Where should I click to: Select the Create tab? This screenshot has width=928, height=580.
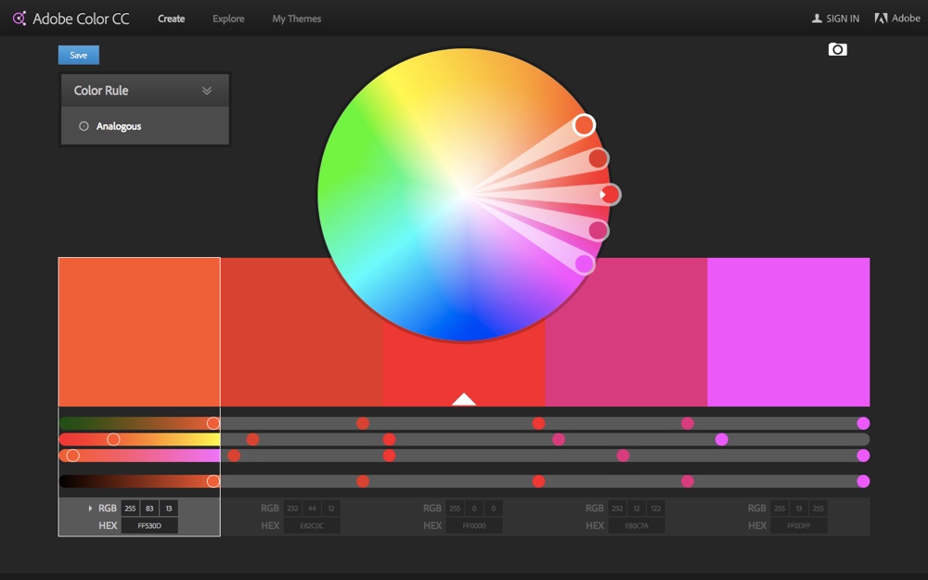(171, 18)
